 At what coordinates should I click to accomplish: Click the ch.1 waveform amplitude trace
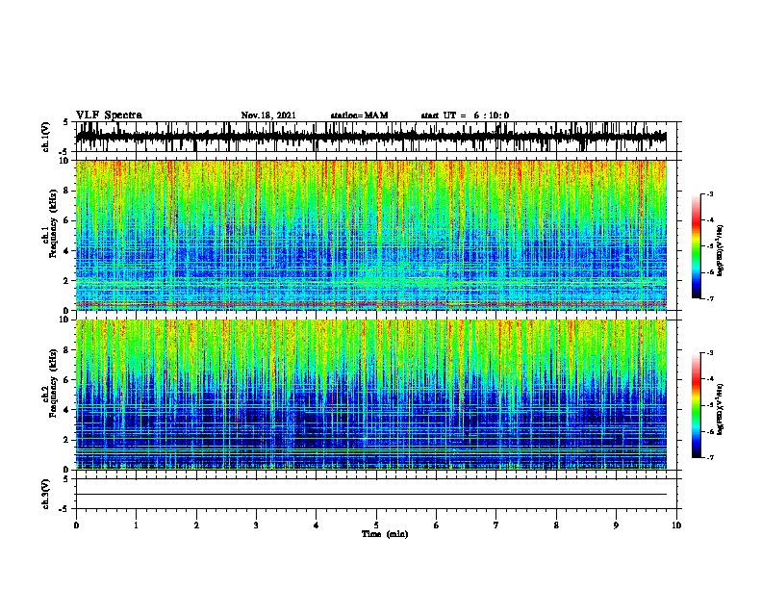tap(371, 137)
